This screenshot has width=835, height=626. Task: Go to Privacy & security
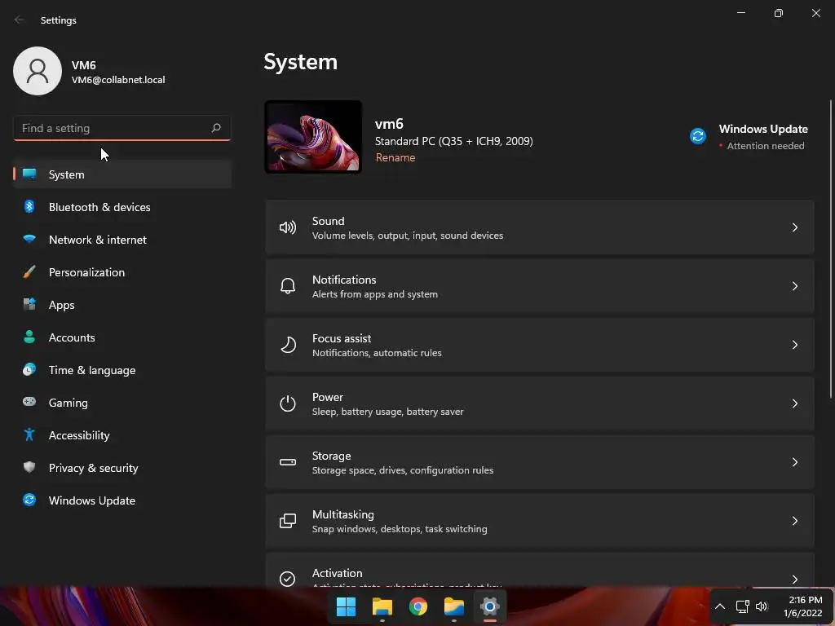122,468
